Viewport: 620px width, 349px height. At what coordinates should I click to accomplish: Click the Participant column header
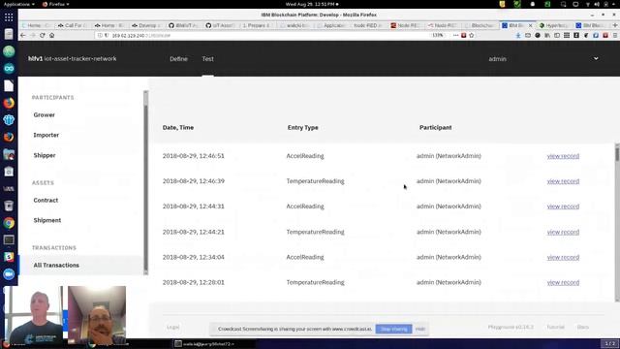(x=435, y=127)
